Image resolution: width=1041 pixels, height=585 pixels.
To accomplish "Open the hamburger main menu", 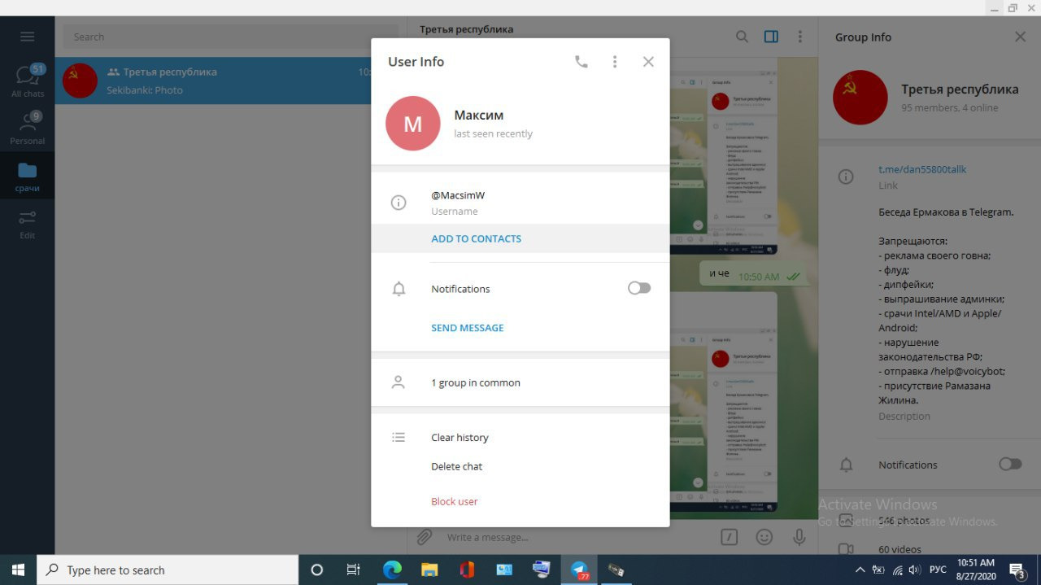I will (x=27, y=37).
